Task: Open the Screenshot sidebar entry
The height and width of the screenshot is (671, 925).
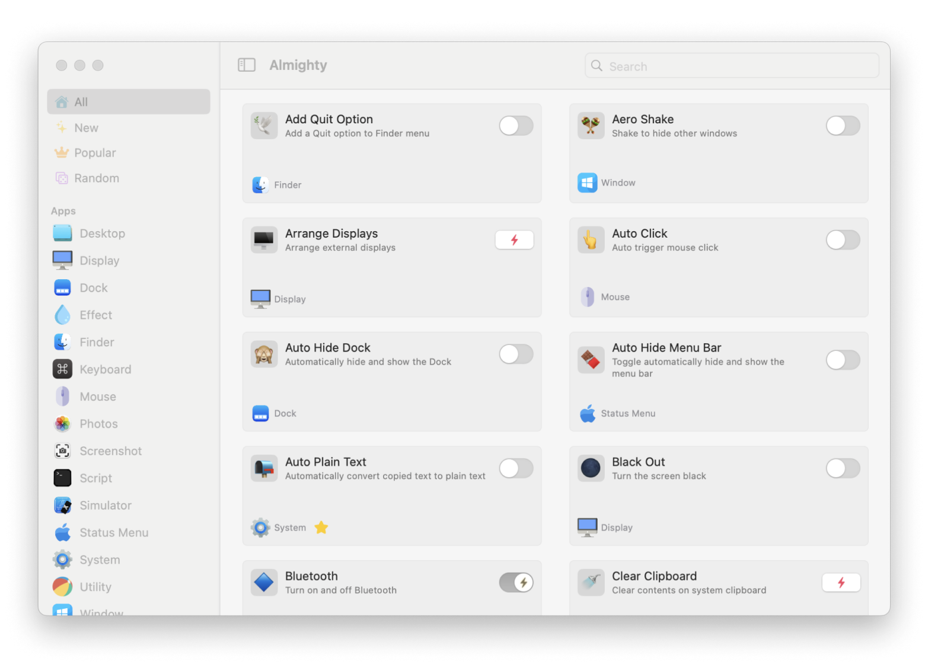Action: [x=129, y=451]
